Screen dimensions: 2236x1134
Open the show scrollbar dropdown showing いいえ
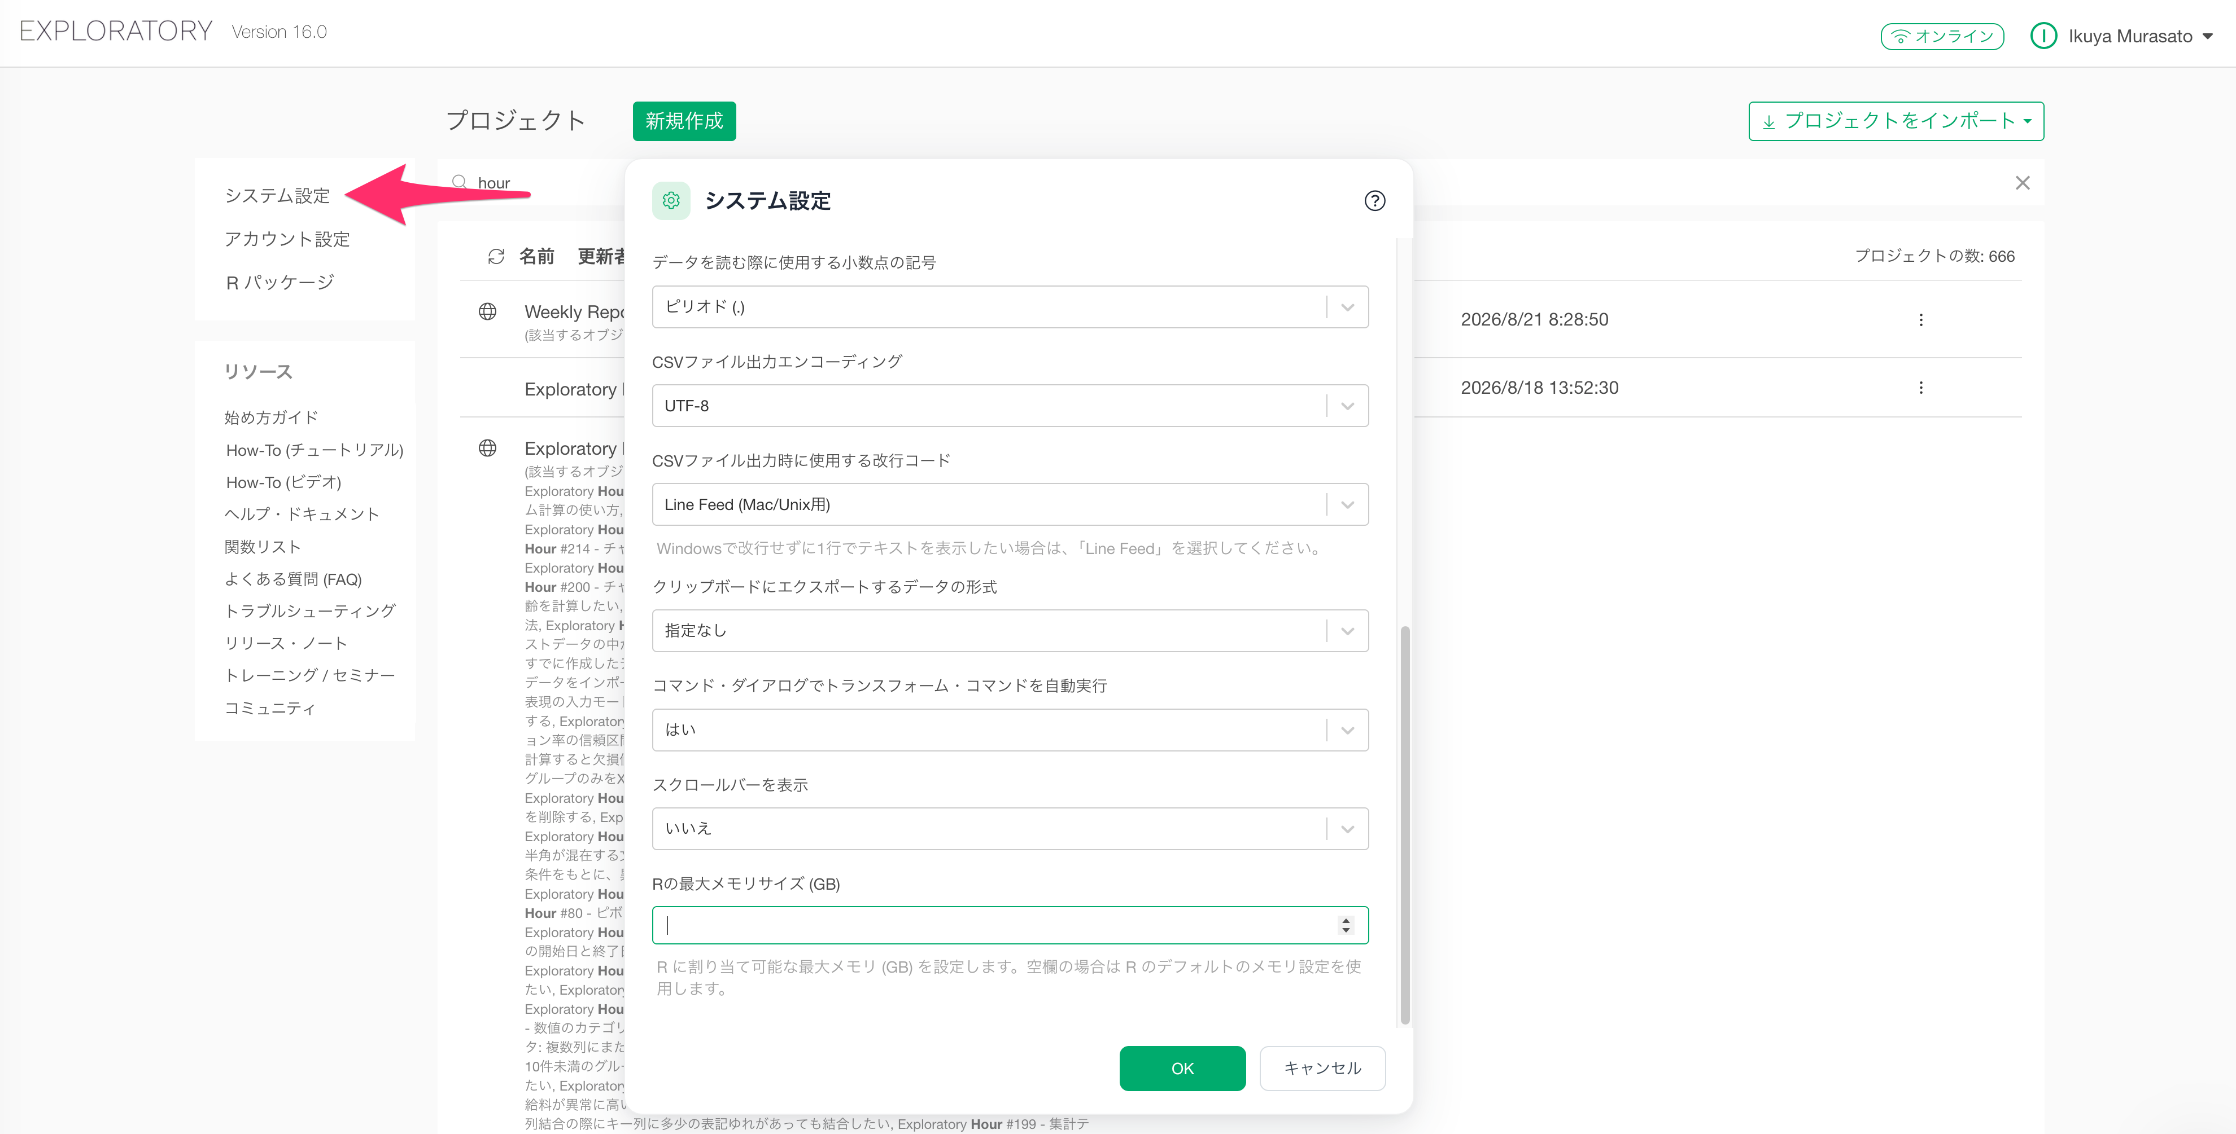(1010, 829)
